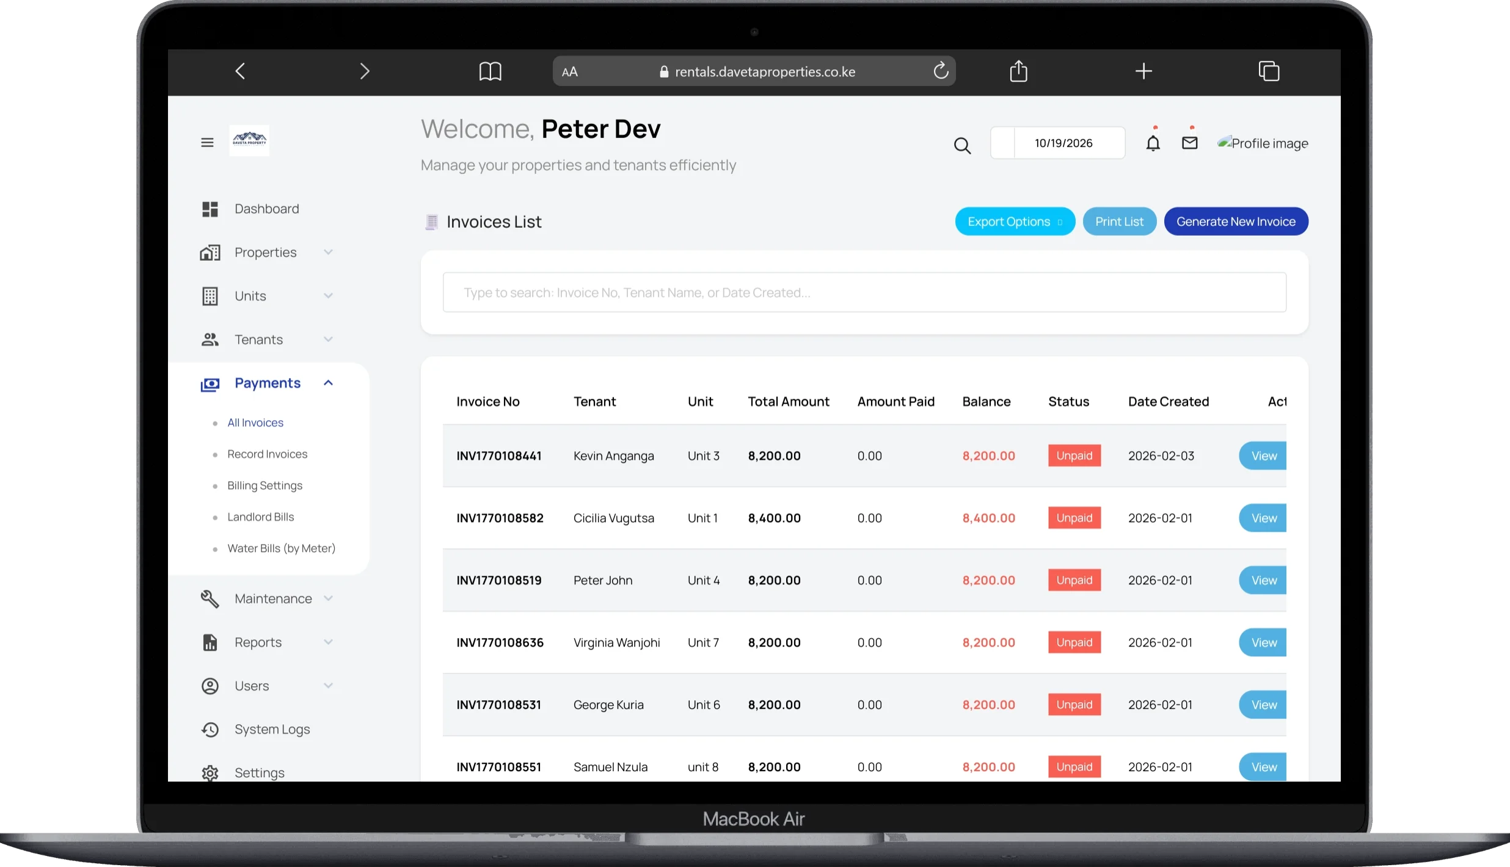Click the Unpaid badge for INV1770108441
Screen dimensions: 1510x867
(1074, 456)
